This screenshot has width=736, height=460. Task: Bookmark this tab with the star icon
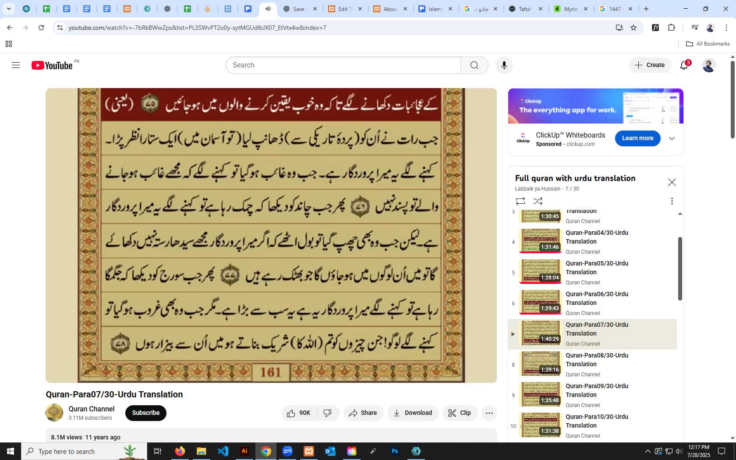[633, 28]
